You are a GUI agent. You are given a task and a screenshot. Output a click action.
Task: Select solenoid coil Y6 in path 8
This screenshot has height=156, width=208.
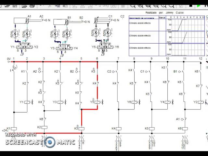(x=134, y=102)
